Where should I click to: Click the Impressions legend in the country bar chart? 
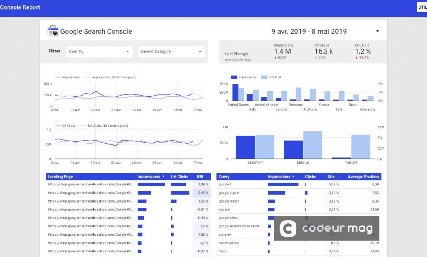point(243,77)
